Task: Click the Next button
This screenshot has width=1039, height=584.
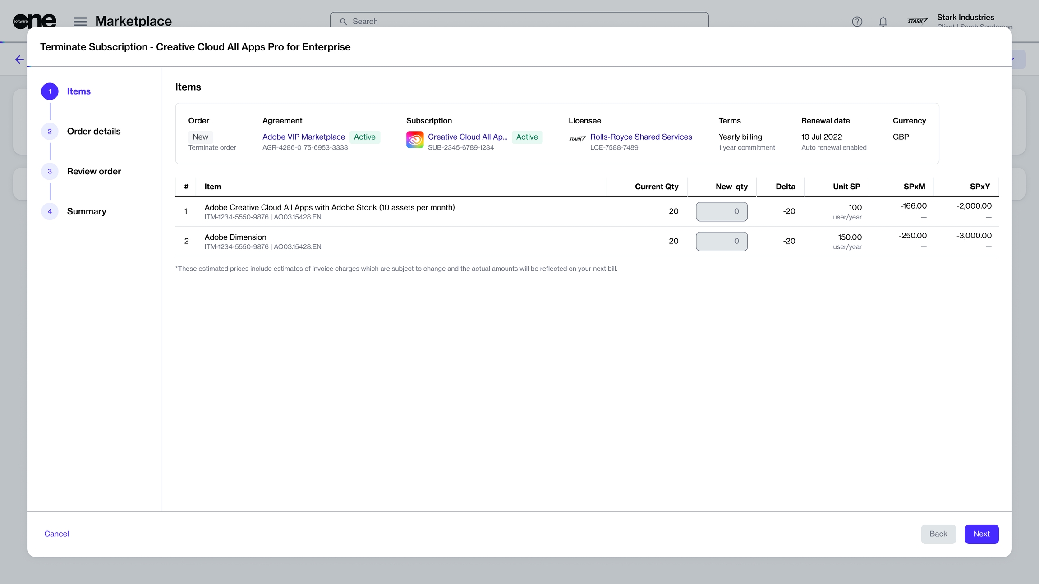Action: (x=981, y=534)
